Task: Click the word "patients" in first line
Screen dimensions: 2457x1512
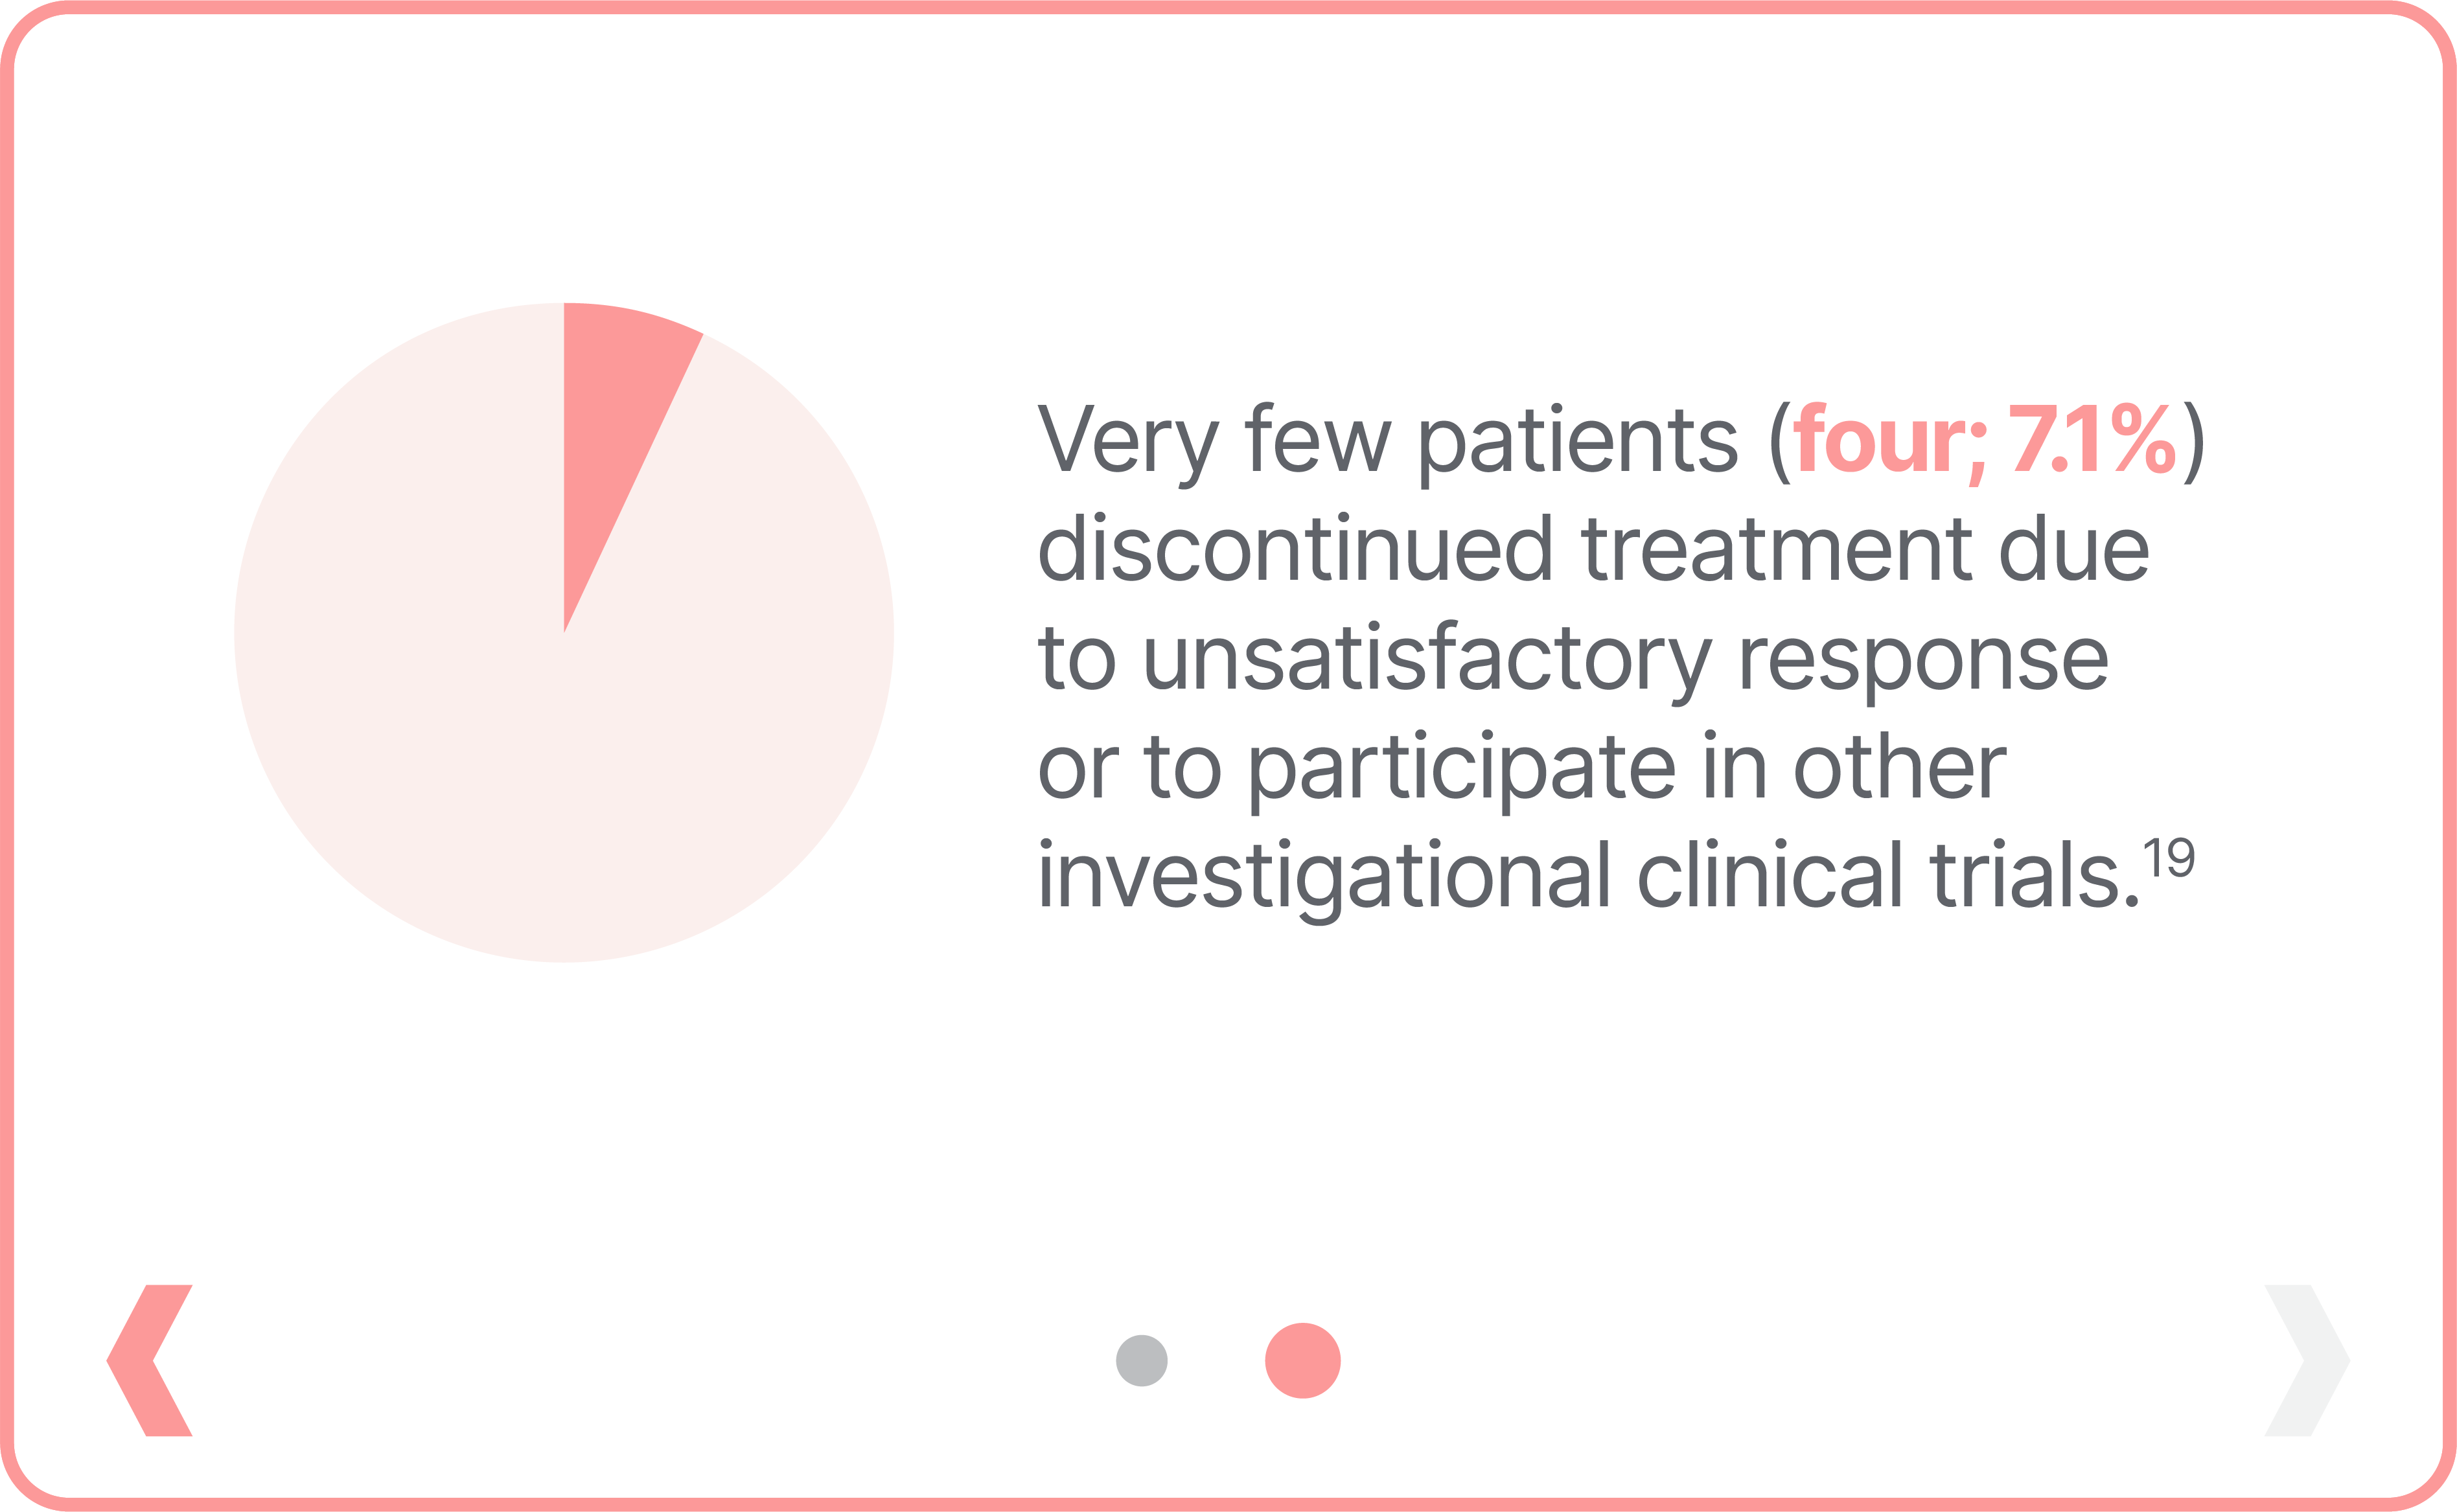Action: (x=1578, y=440)
